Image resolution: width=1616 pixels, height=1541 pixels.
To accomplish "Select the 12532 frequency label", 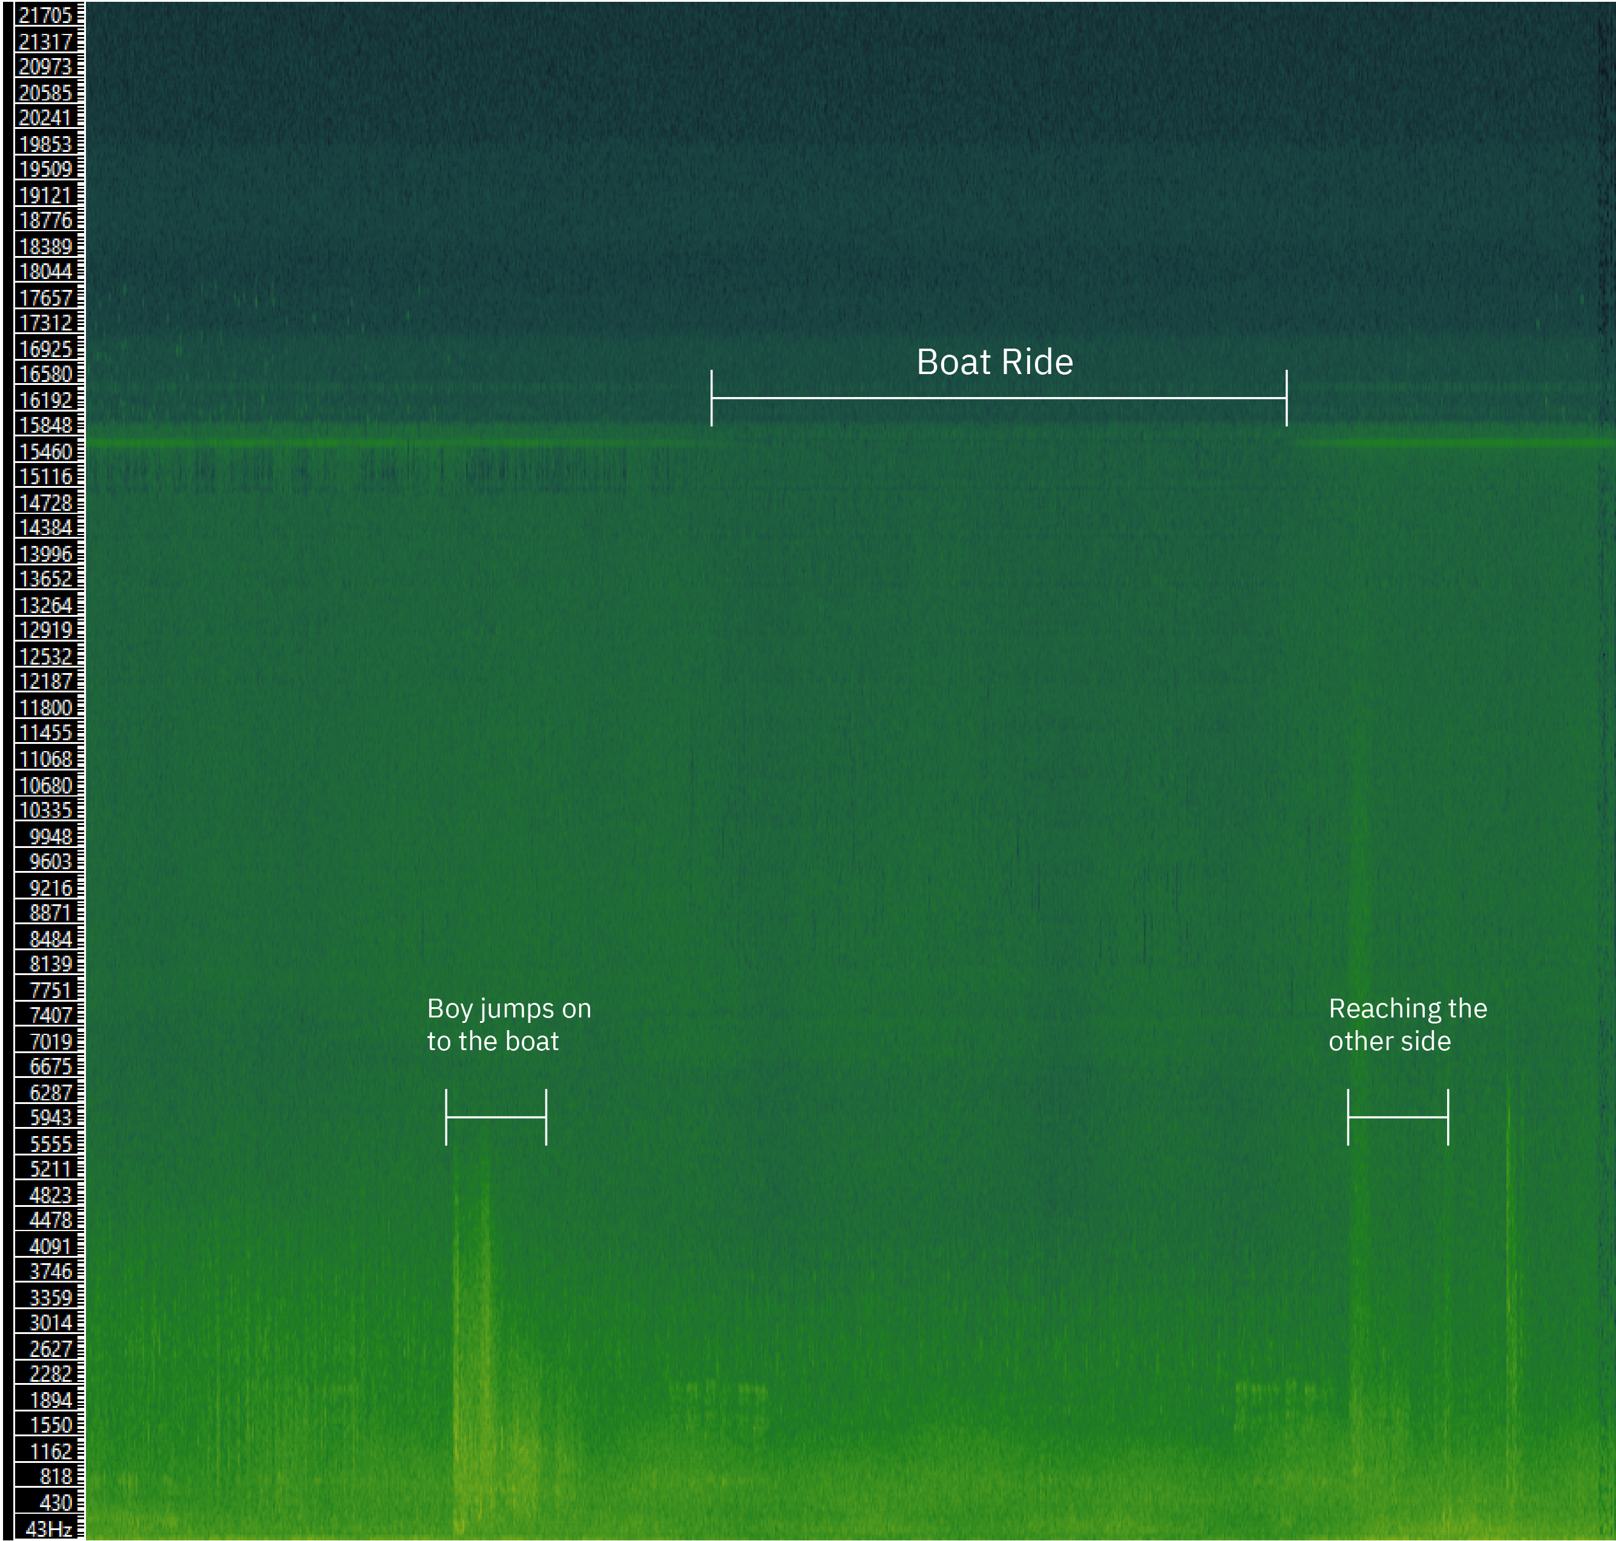I will click(46, 656).
